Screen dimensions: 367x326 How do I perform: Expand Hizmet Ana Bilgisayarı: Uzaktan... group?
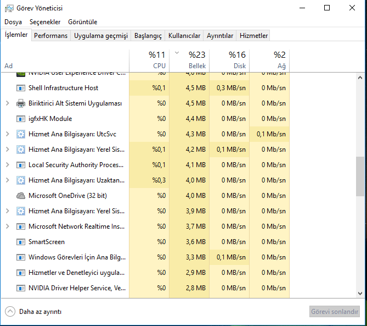coord(8,180)
